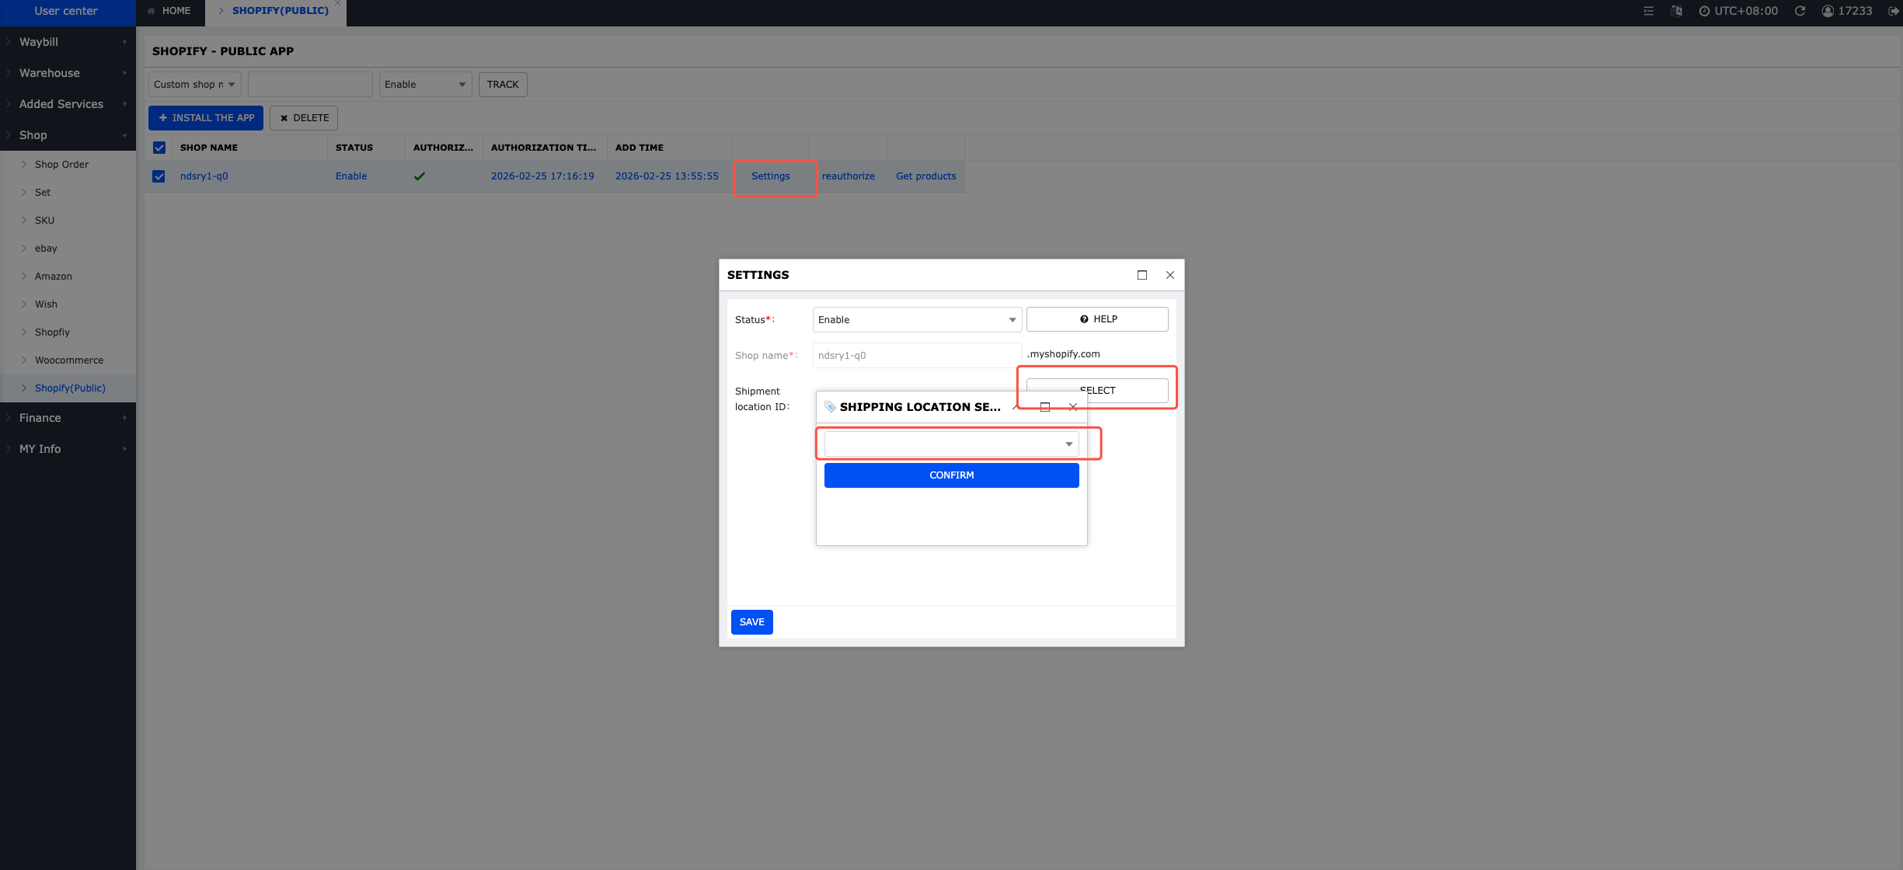Open the shipping location dropdown
Image resolution: width=1903 pixels, height=870 pixels.
pyautogui.click(x=950, y=444)
